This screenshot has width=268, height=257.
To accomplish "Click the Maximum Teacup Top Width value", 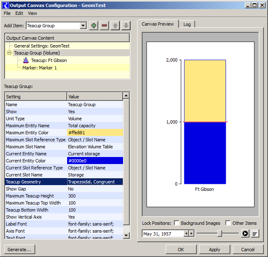I will coord(95,203).
